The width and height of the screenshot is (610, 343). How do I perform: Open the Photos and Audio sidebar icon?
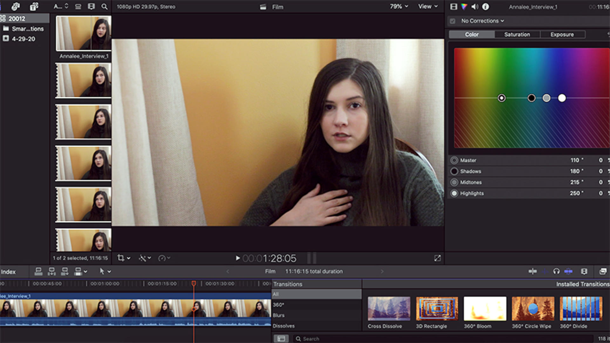pos(15,6)
